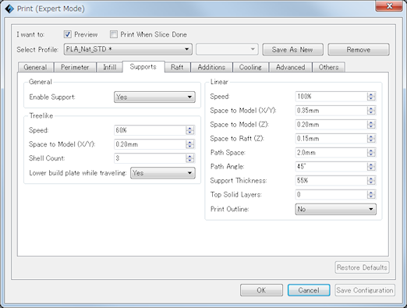Open Lower build plate while traveling dropdown
This screenshot has width=407, height=308.
click(163, 173)
